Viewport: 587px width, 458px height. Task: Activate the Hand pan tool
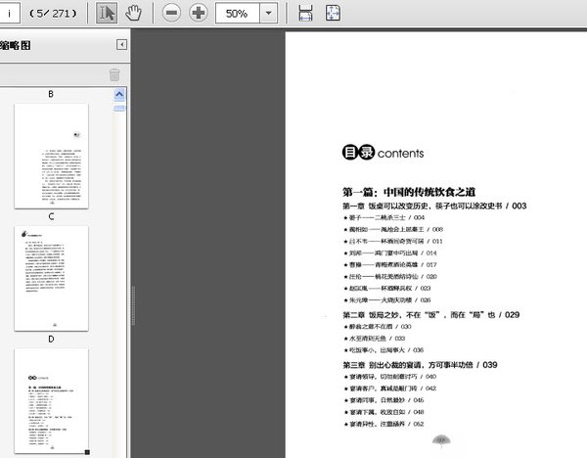point(134,13)
